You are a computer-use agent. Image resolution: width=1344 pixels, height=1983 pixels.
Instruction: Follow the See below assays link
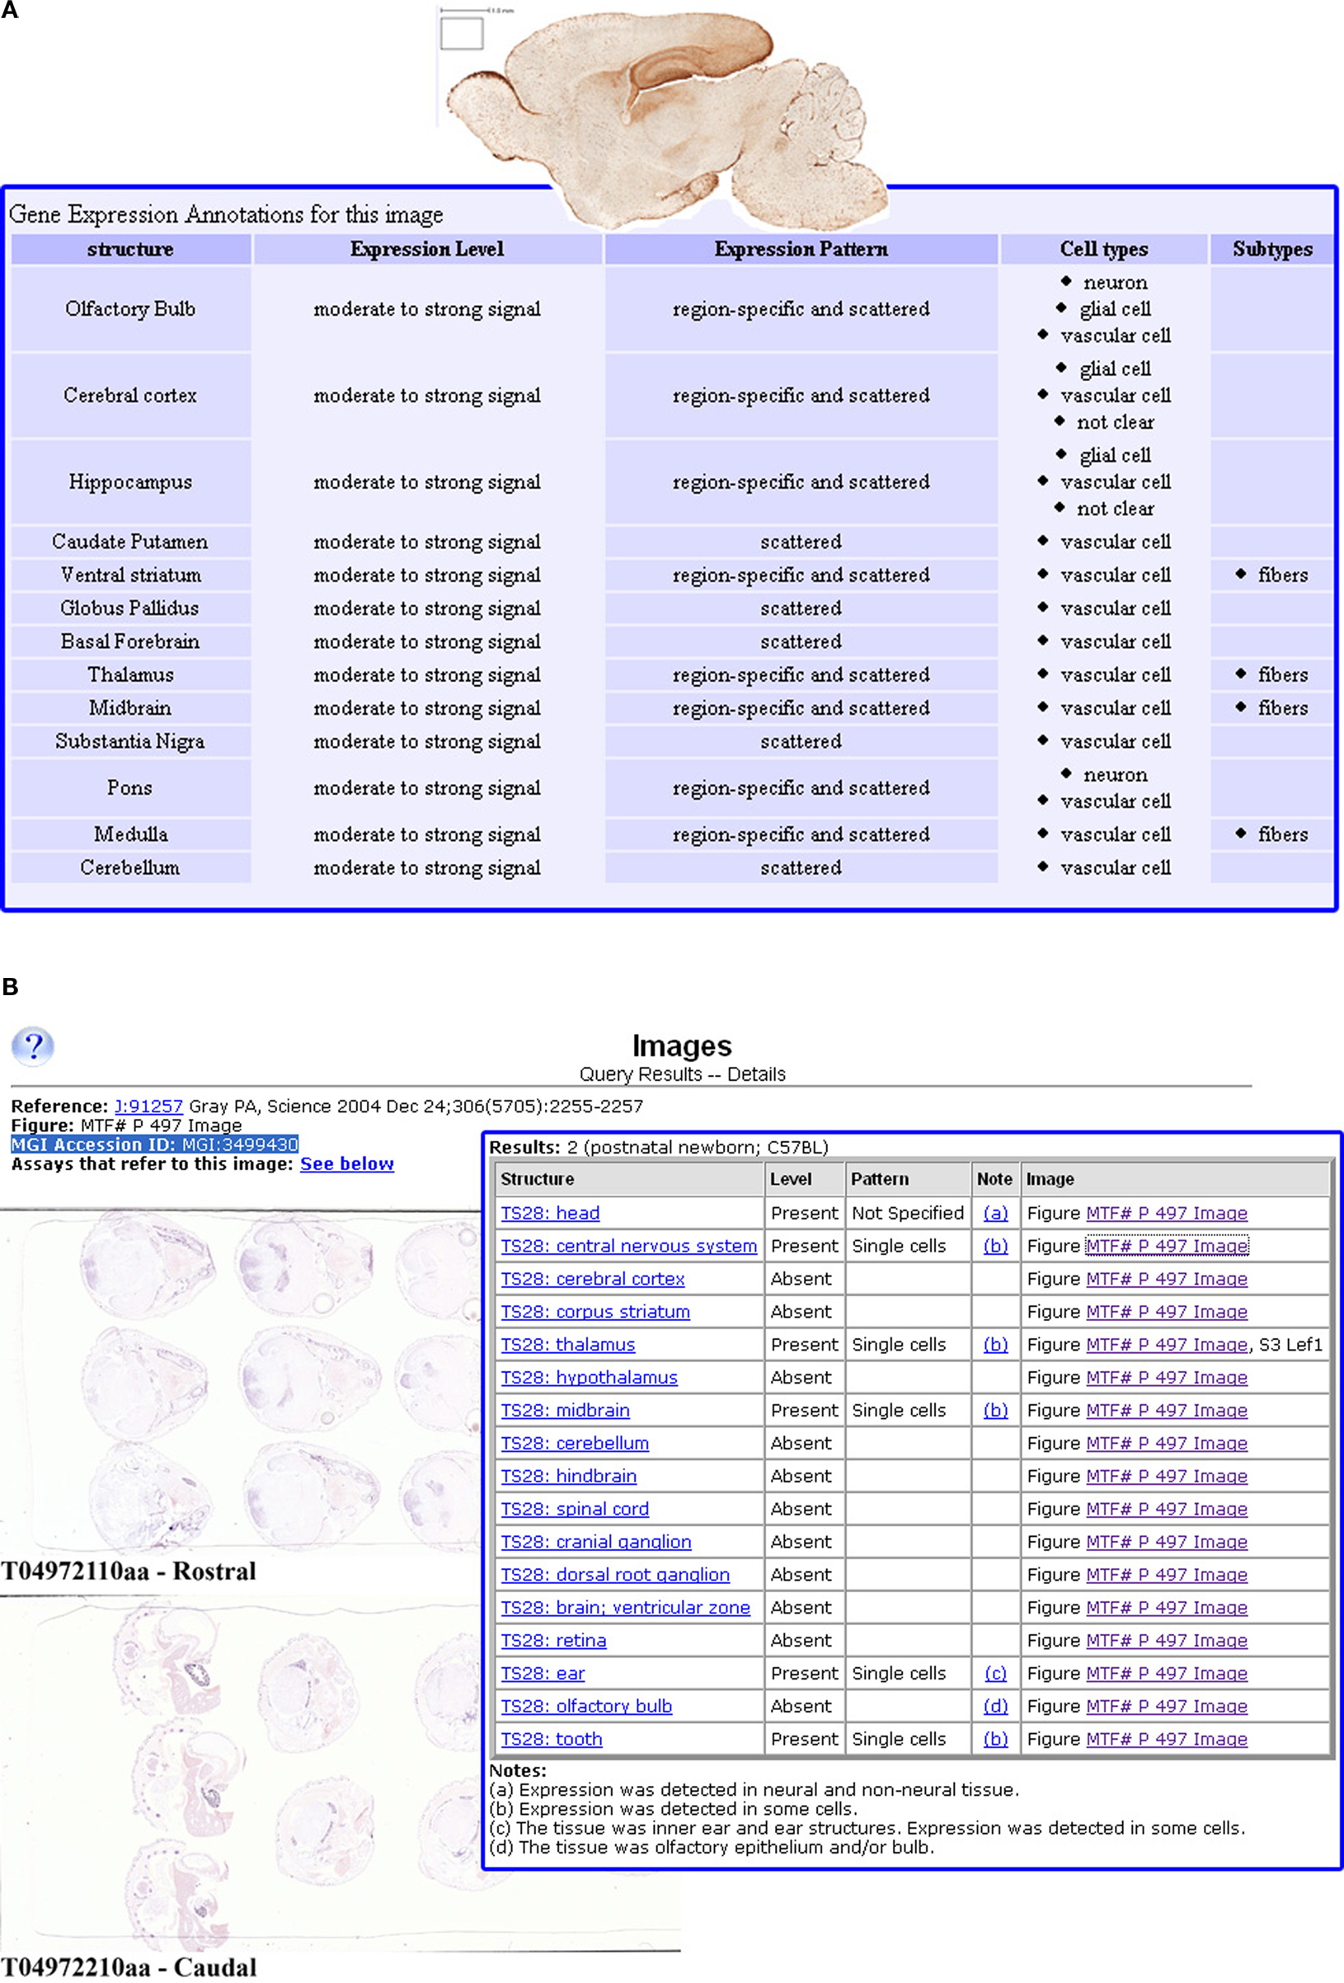[x=346, y=1164]
